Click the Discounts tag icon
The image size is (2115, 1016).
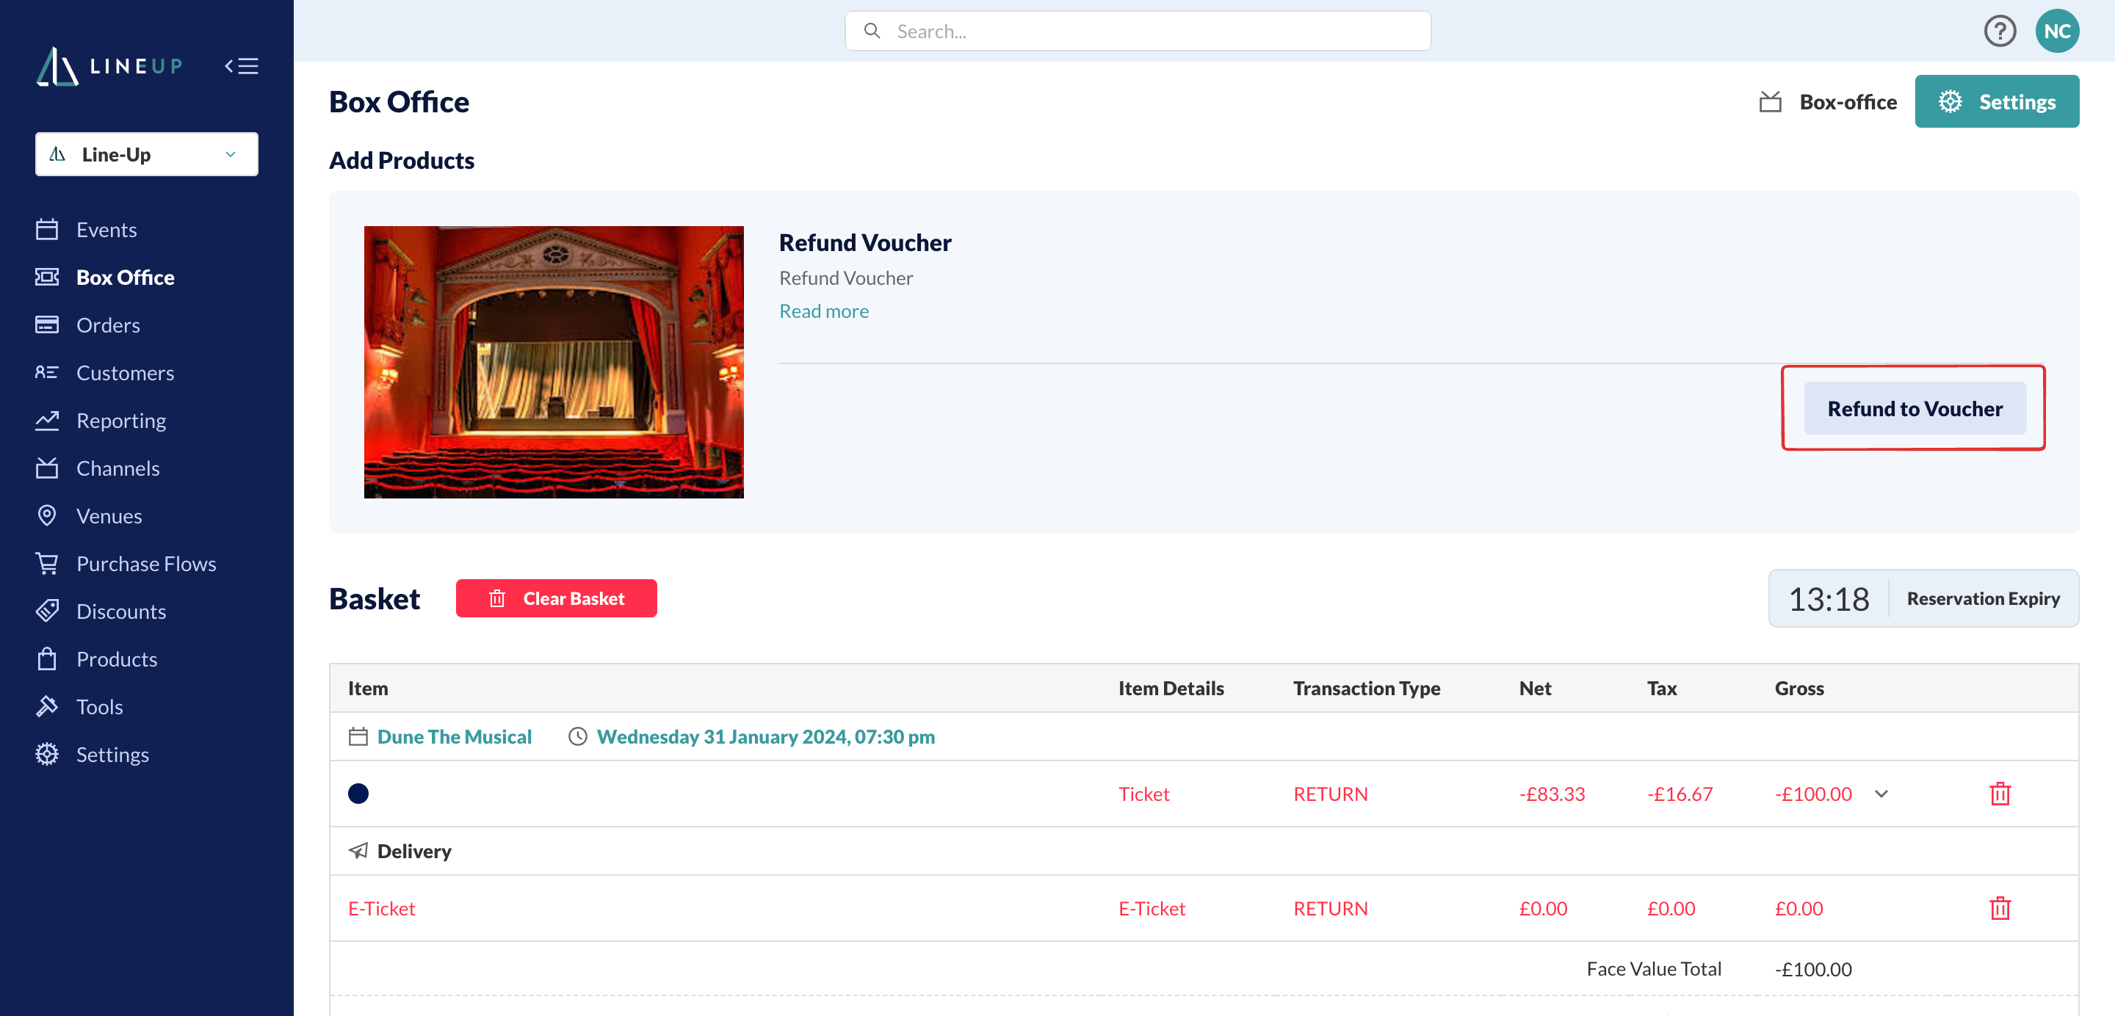pos(47,611)
